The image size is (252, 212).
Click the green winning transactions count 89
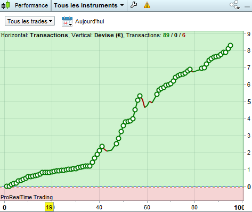tap(166, 35)
